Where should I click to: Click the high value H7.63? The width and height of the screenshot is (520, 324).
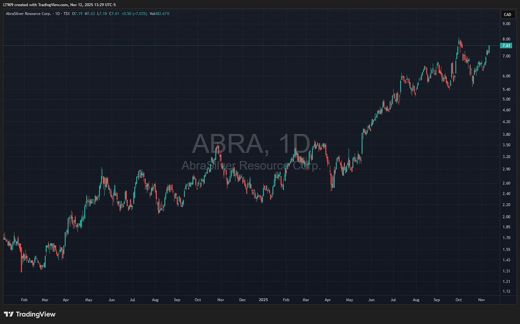point(90,14)
